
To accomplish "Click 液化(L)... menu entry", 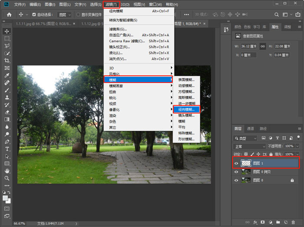I will (x=139, y=53).
